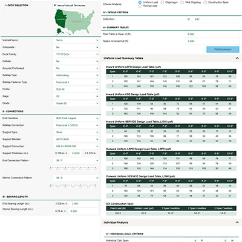Screen dimensions: 242x242
Task: Collapse the Individual Analysis section
Action: coord(237,223)
